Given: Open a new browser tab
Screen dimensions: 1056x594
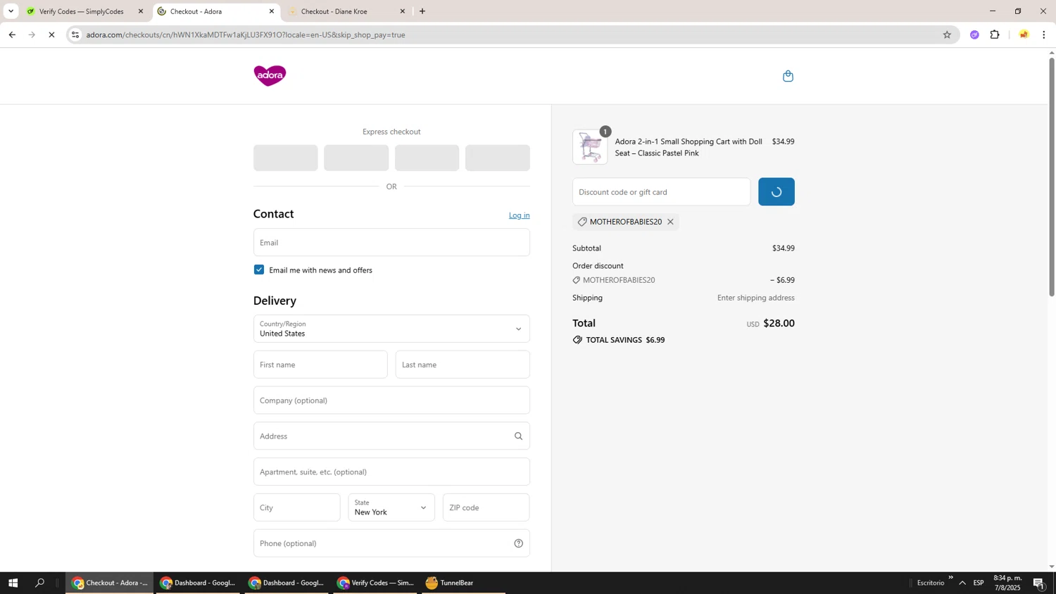Looking at the screenshot, I should 422,11.
